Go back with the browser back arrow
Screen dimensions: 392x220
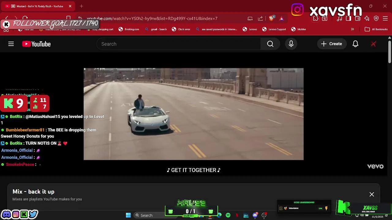tap(7, 18)
